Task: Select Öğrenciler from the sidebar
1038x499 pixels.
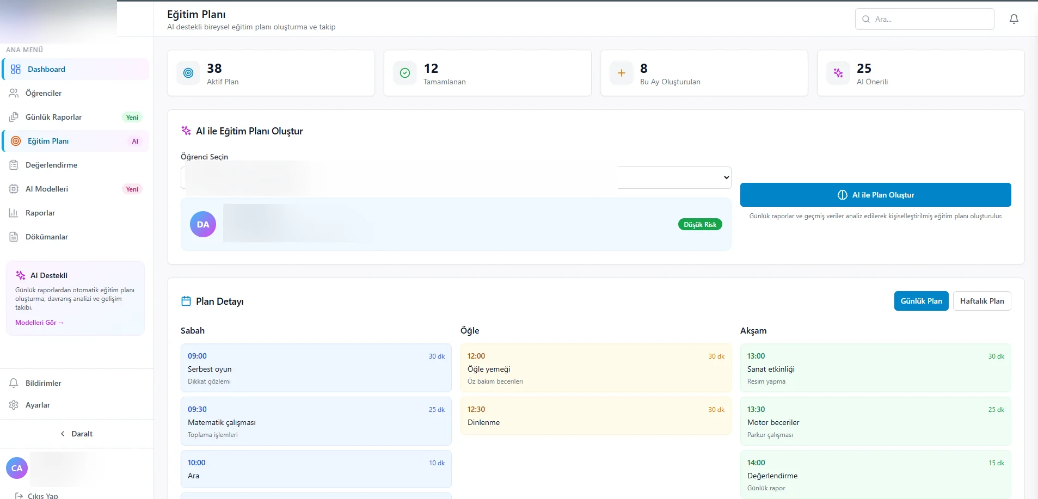Action: click(44, 93)
